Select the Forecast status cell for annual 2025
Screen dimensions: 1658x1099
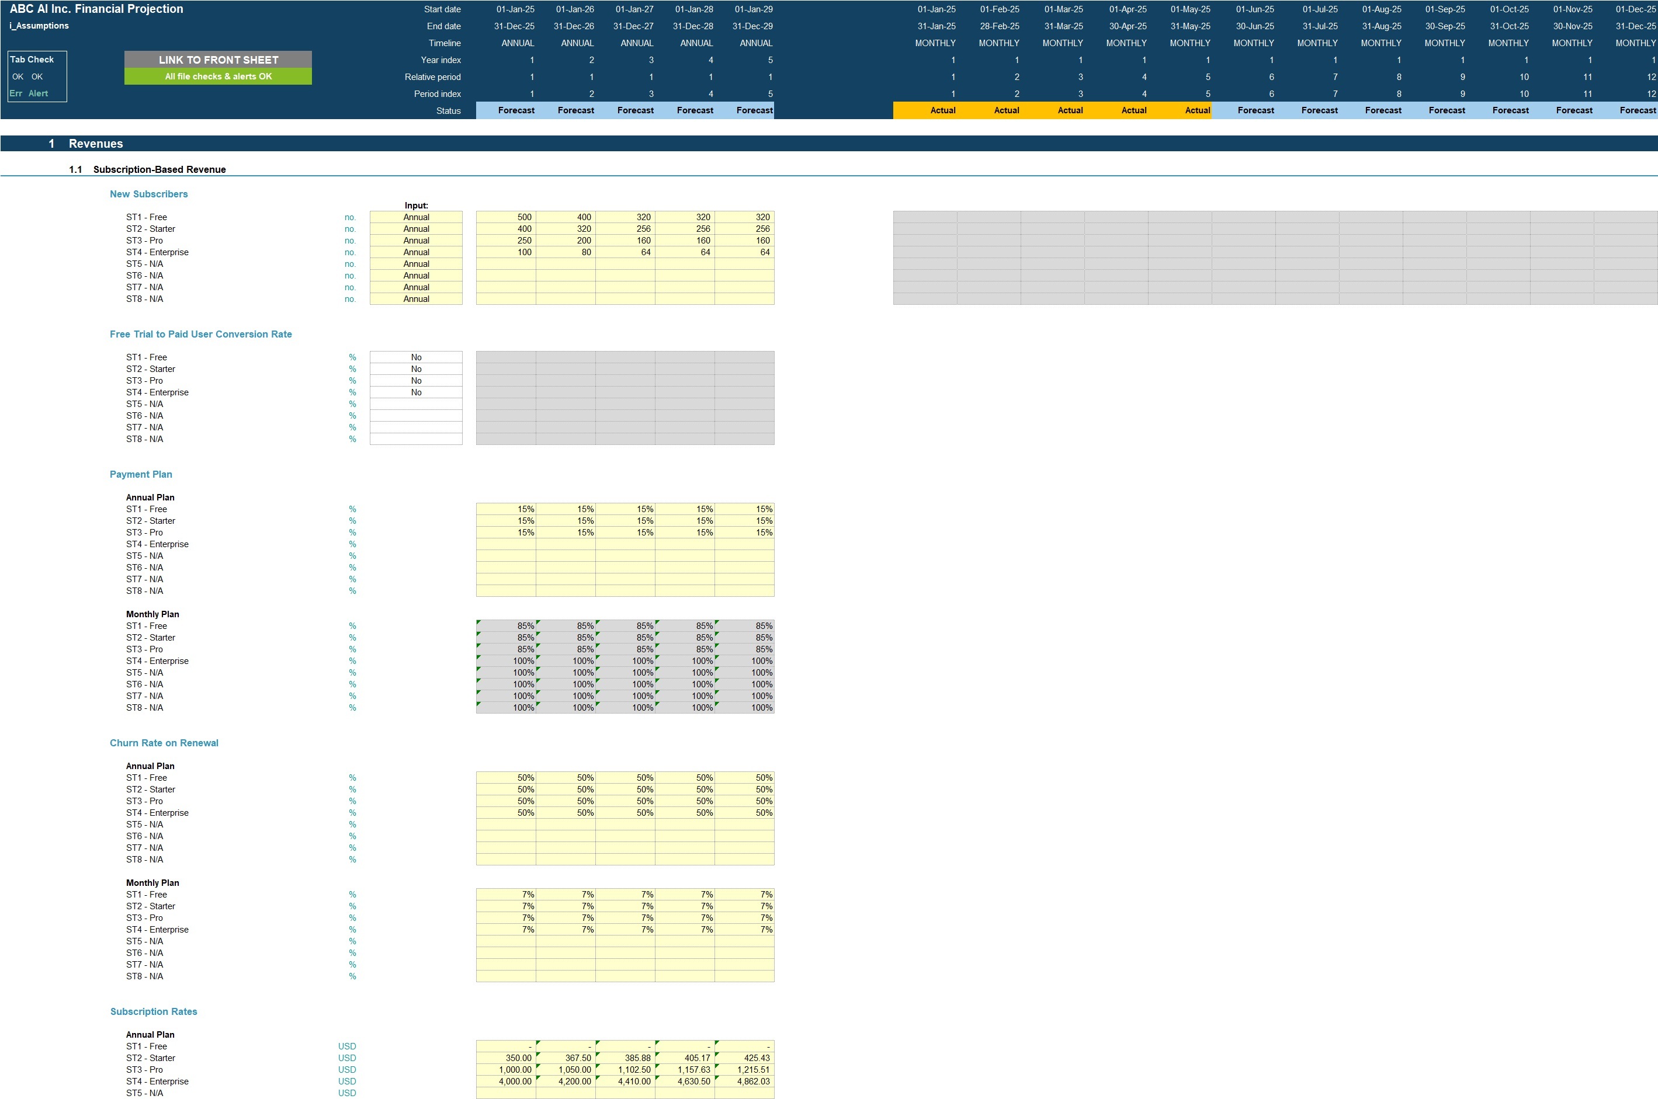506,111
